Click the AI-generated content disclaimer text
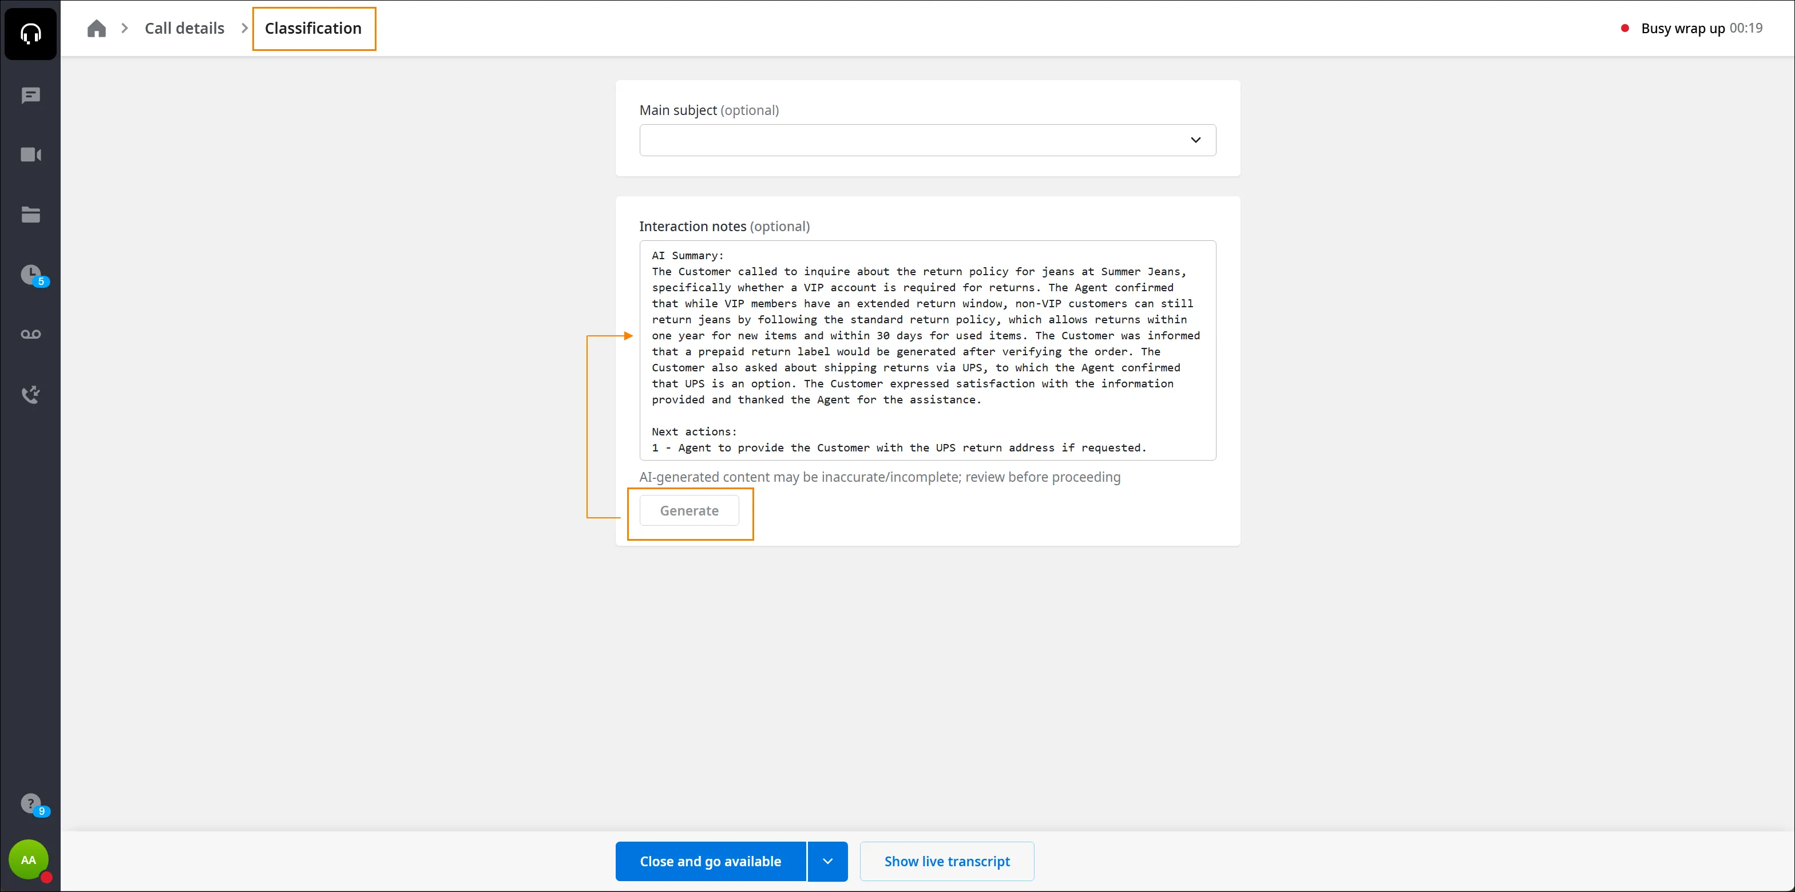Screen dimensions: 1795x892 tap(879, 477)
